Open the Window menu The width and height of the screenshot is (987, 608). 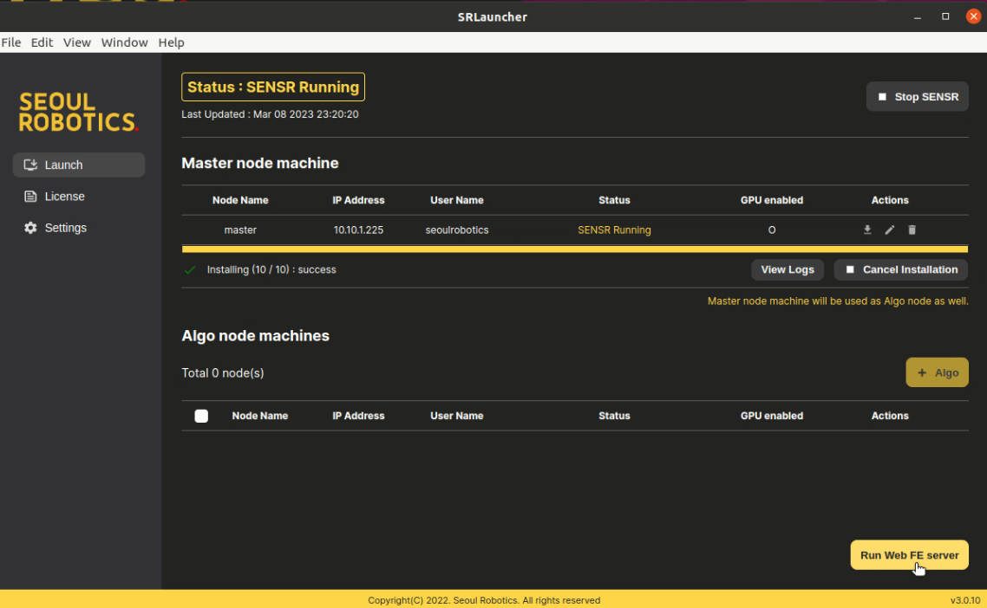tap(125, 42)
